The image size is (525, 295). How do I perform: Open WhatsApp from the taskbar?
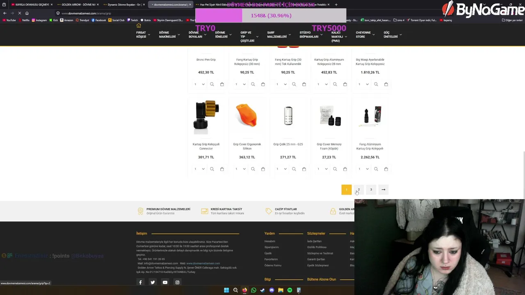(x=253, y=290)
